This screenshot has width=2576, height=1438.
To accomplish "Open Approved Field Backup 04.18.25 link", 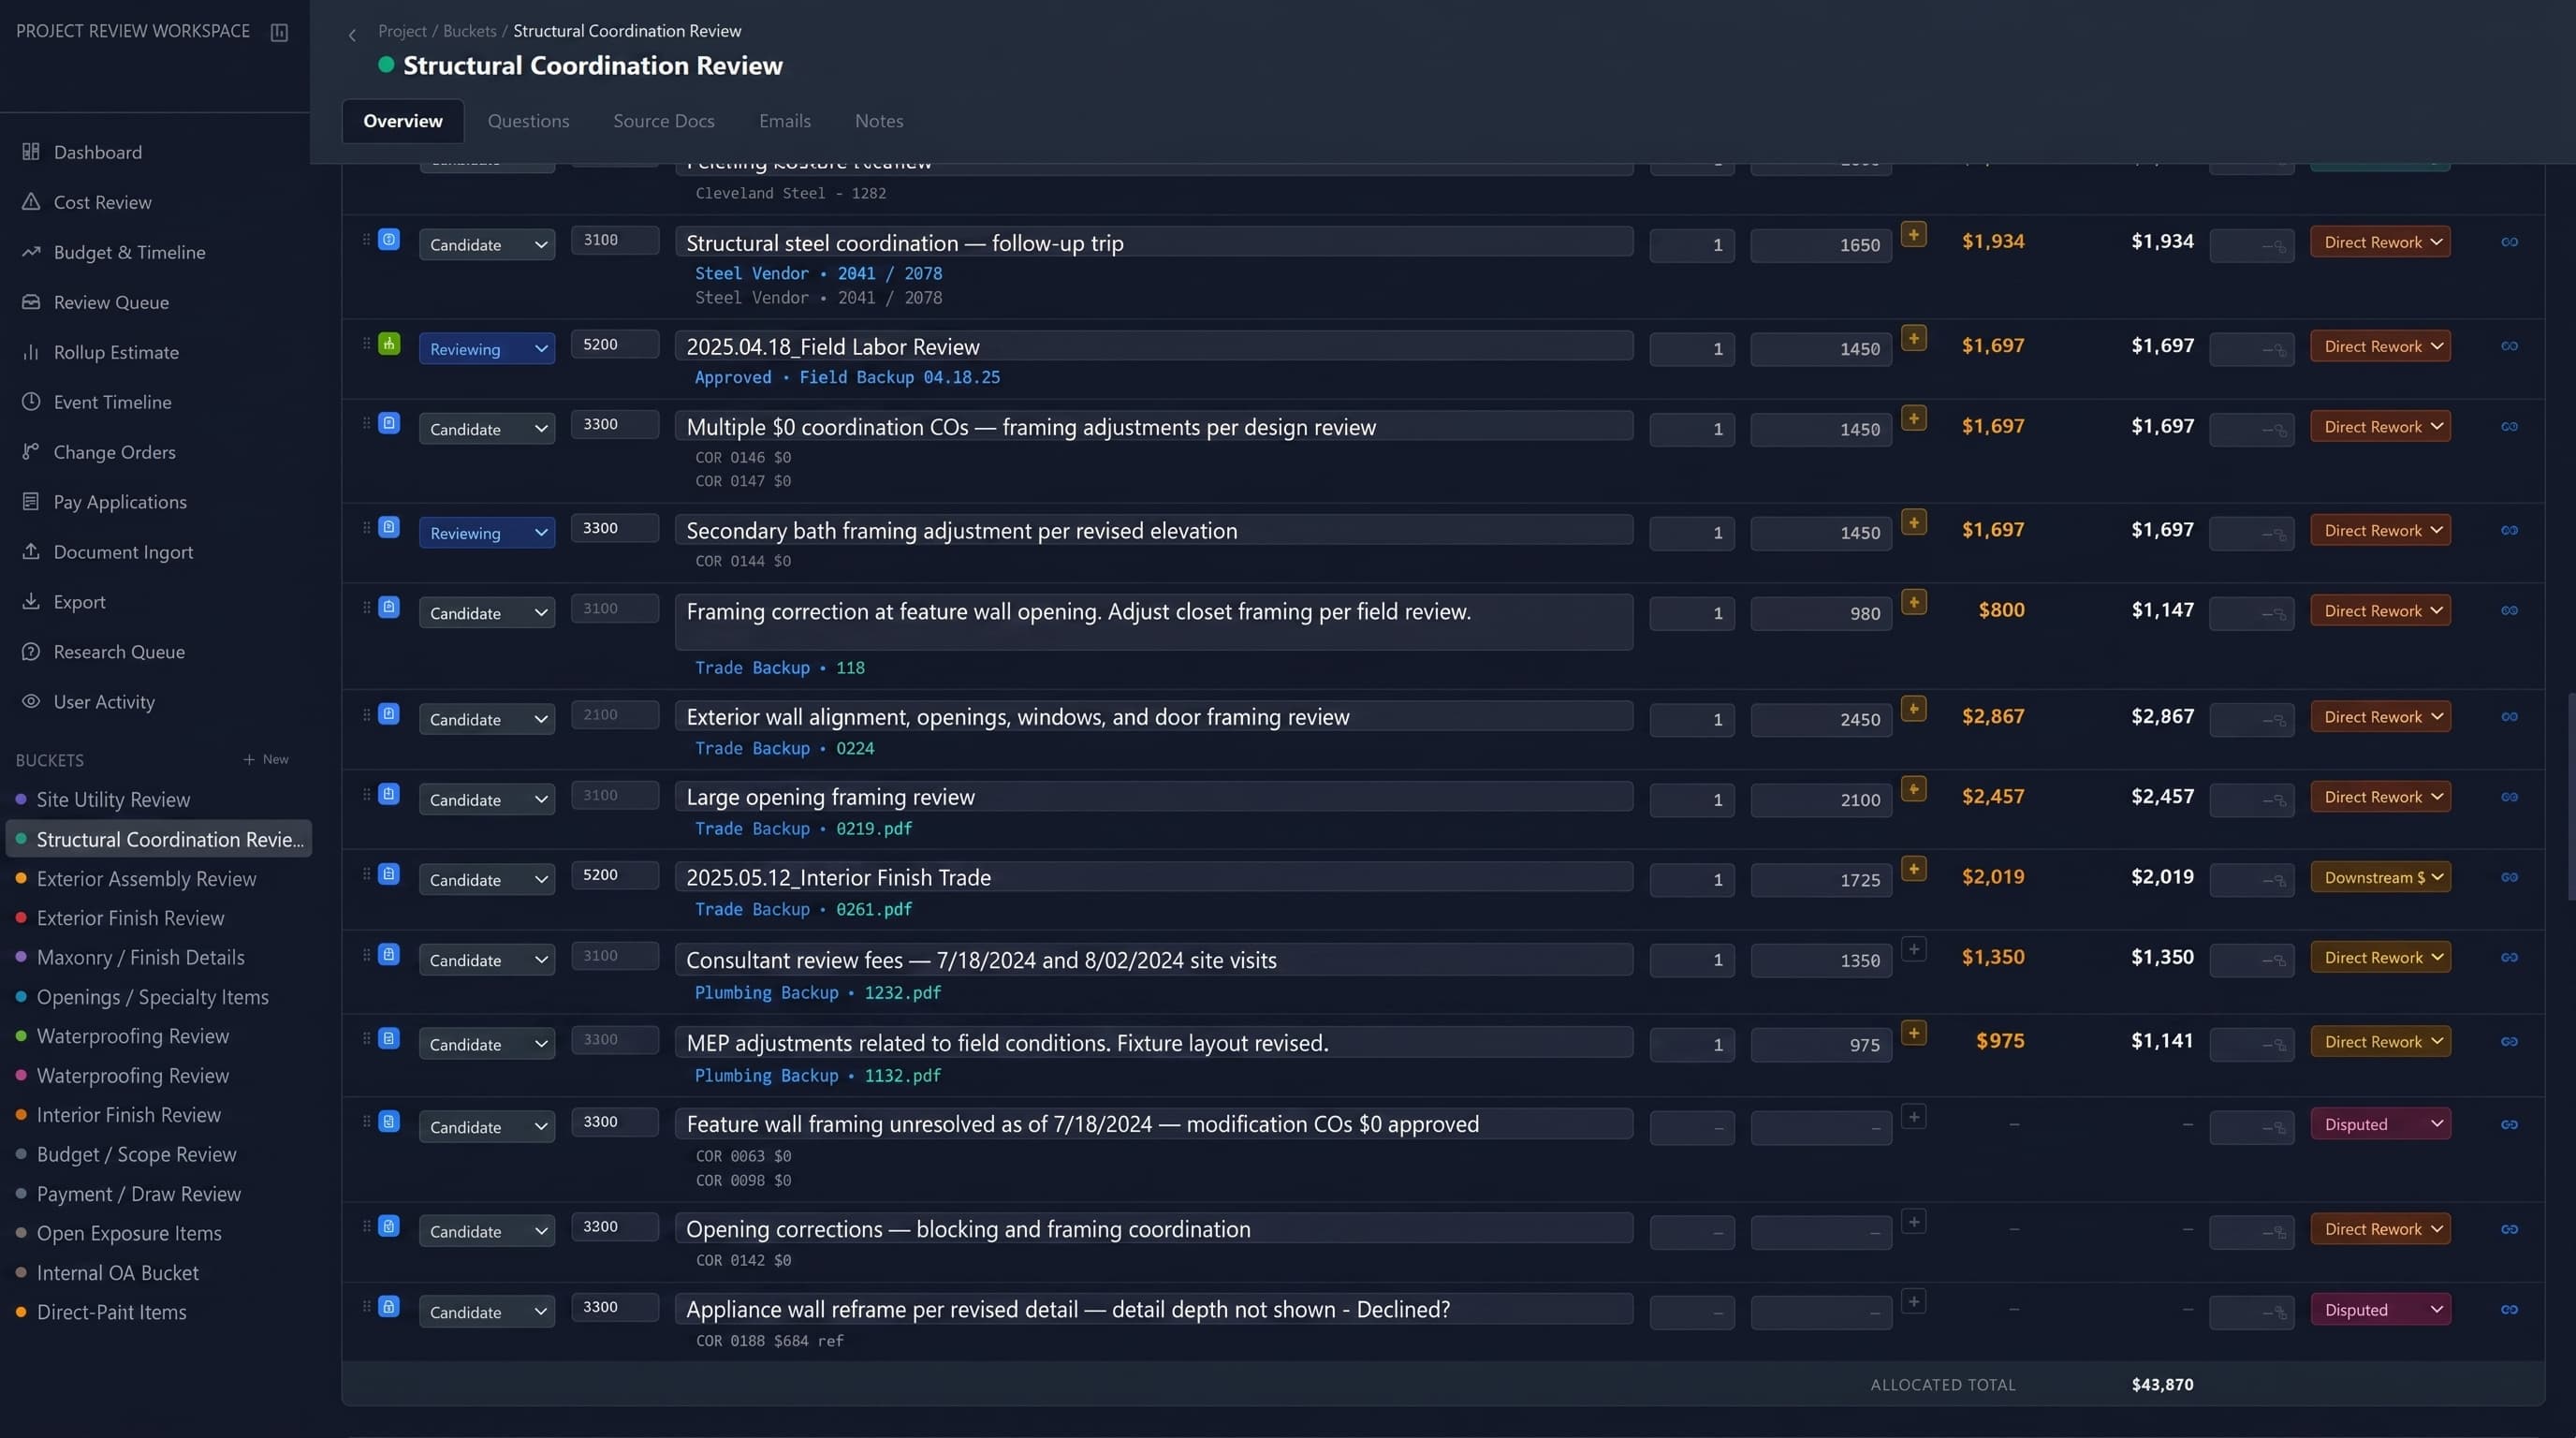I will [x=847, y=377].
